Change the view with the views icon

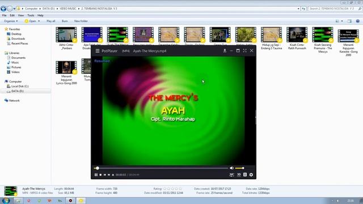[x=337, y=21]
